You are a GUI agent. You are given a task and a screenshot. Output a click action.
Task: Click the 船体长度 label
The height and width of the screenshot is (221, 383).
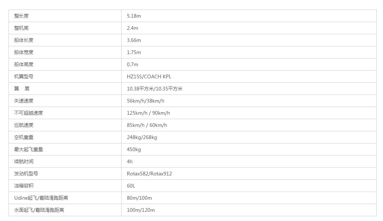click(24, 40)
